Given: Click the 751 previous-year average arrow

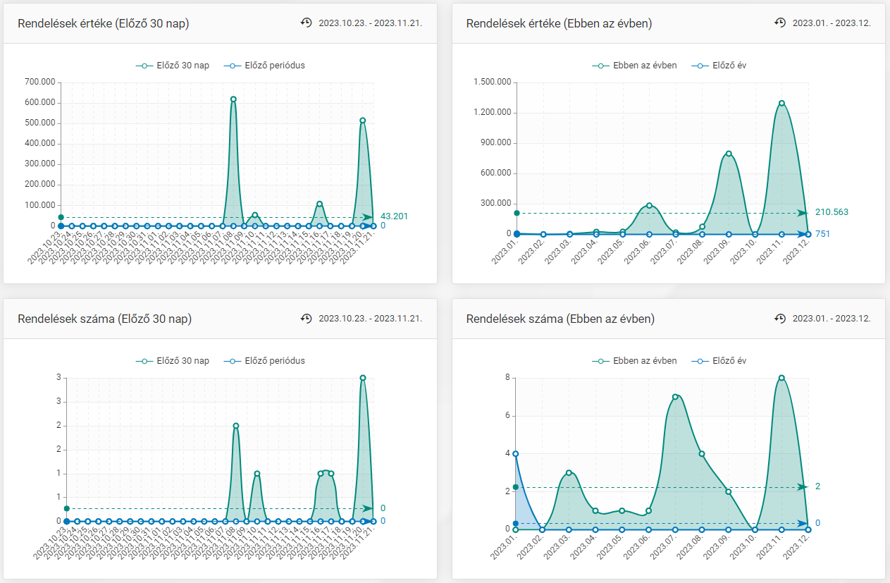Looking at the screenshot, I should pos(802,234).
